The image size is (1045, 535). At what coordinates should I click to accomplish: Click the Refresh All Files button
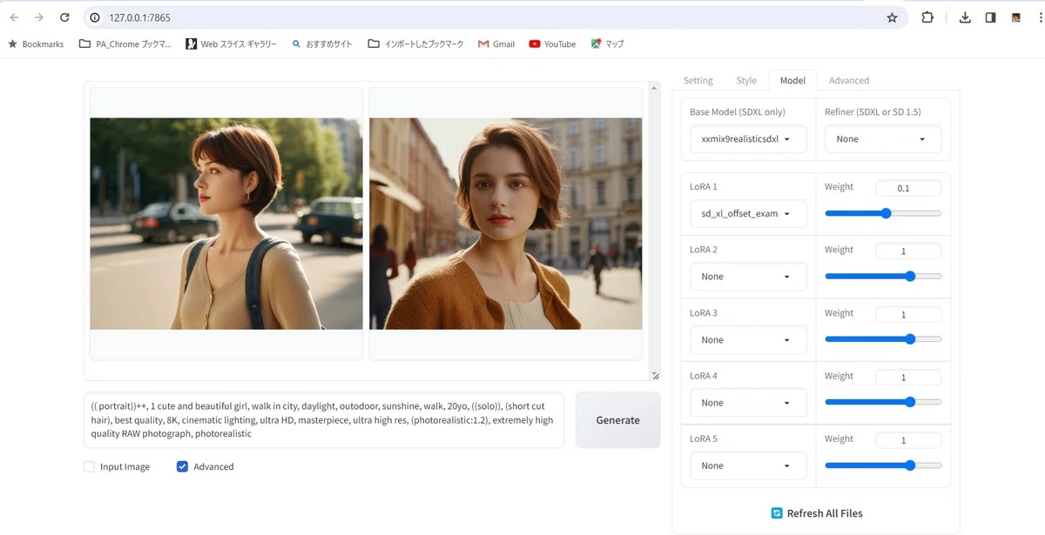816,513
